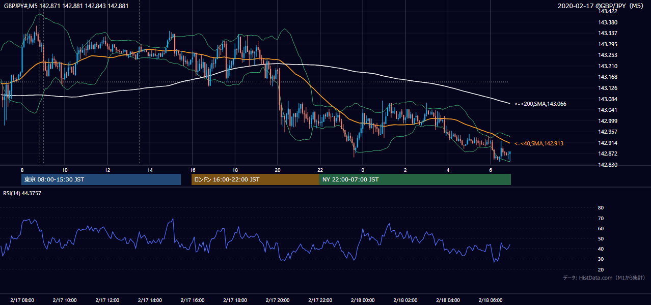Viewport: 651px width, 305px height.
Task: Click the 2/17 16:00 time axis label
Action: point(193,300)
